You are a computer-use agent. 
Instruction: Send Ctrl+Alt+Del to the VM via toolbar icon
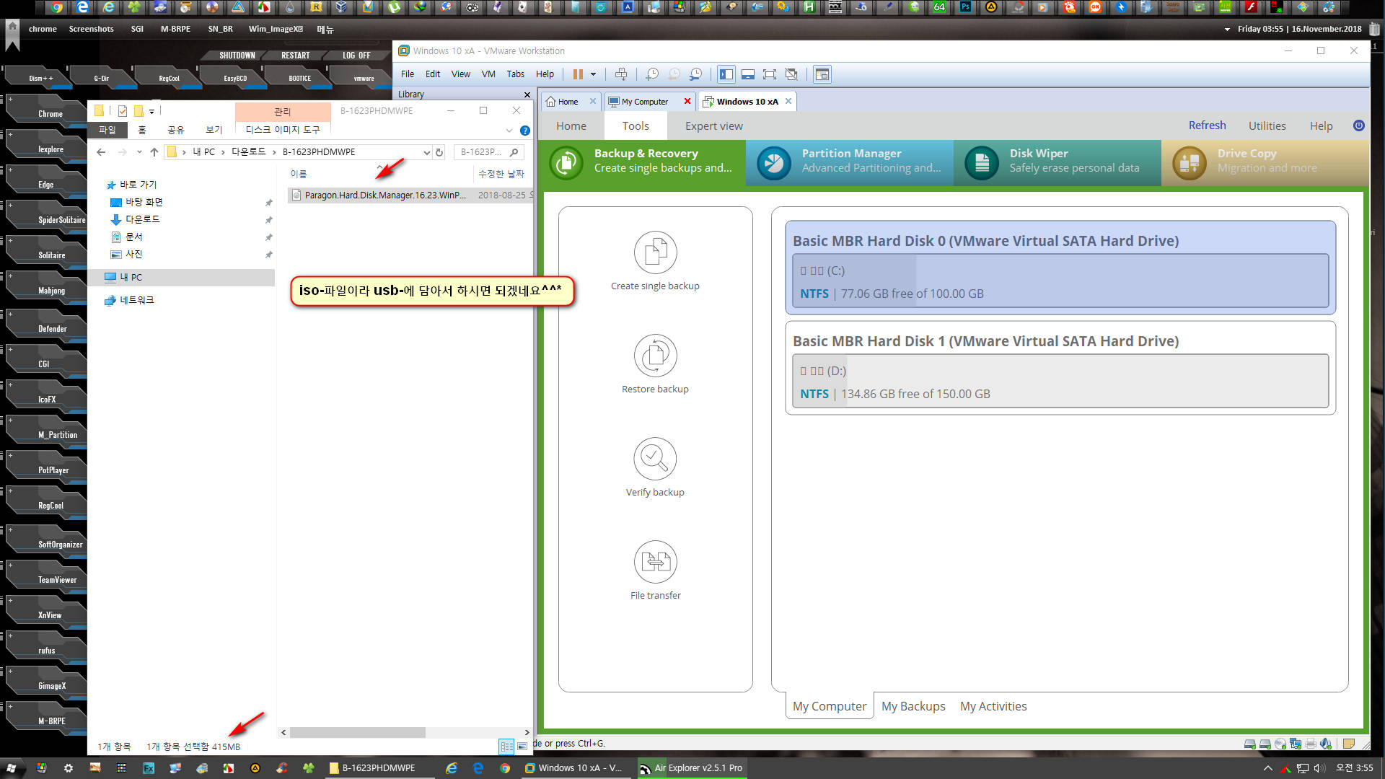pos(621,74)
